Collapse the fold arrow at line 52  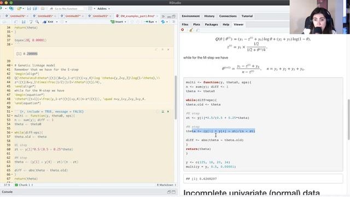tap(12, 115)
